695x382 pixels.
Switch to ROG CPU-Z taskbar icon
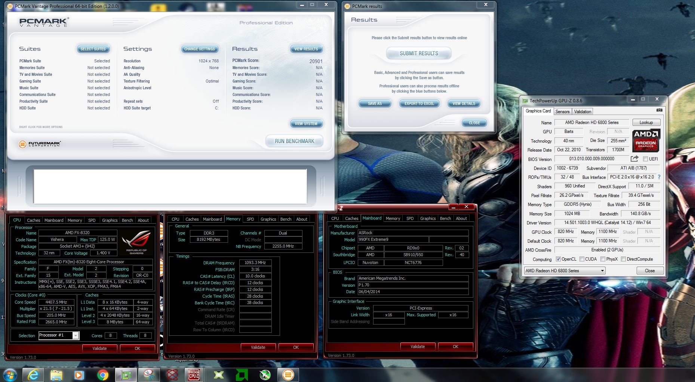[x=194, y=375]
